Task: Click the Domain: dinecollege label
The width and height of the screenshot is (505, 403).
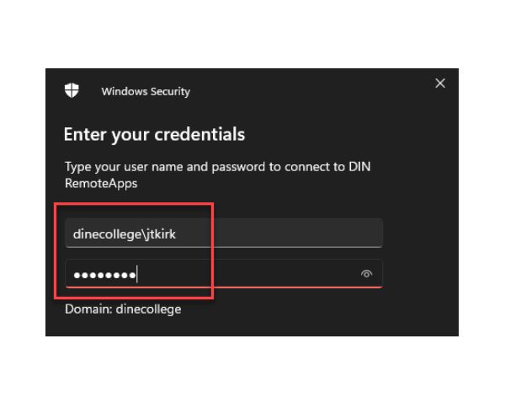Action: (123, 309)
